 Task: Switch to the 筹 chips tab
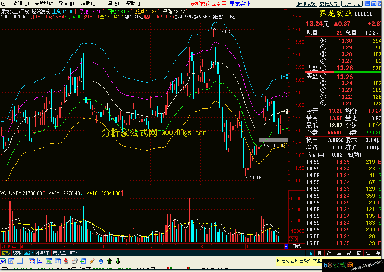(378, 253)
